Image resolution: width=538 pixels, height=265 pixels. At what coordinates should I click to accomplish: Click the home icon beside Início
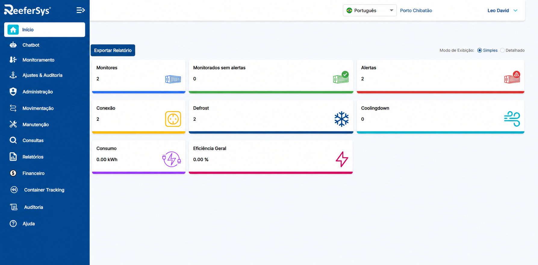tap(13, 30)
